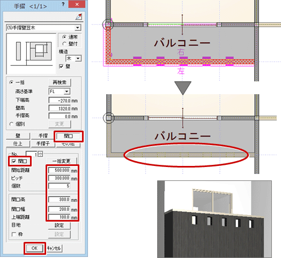This screenshot has height=258, width=281.
Task: Click the No. stepper arrows
Action: [41, 154]
